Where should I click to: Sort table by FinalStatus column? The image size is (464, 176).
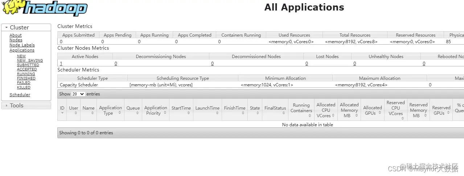275,110
